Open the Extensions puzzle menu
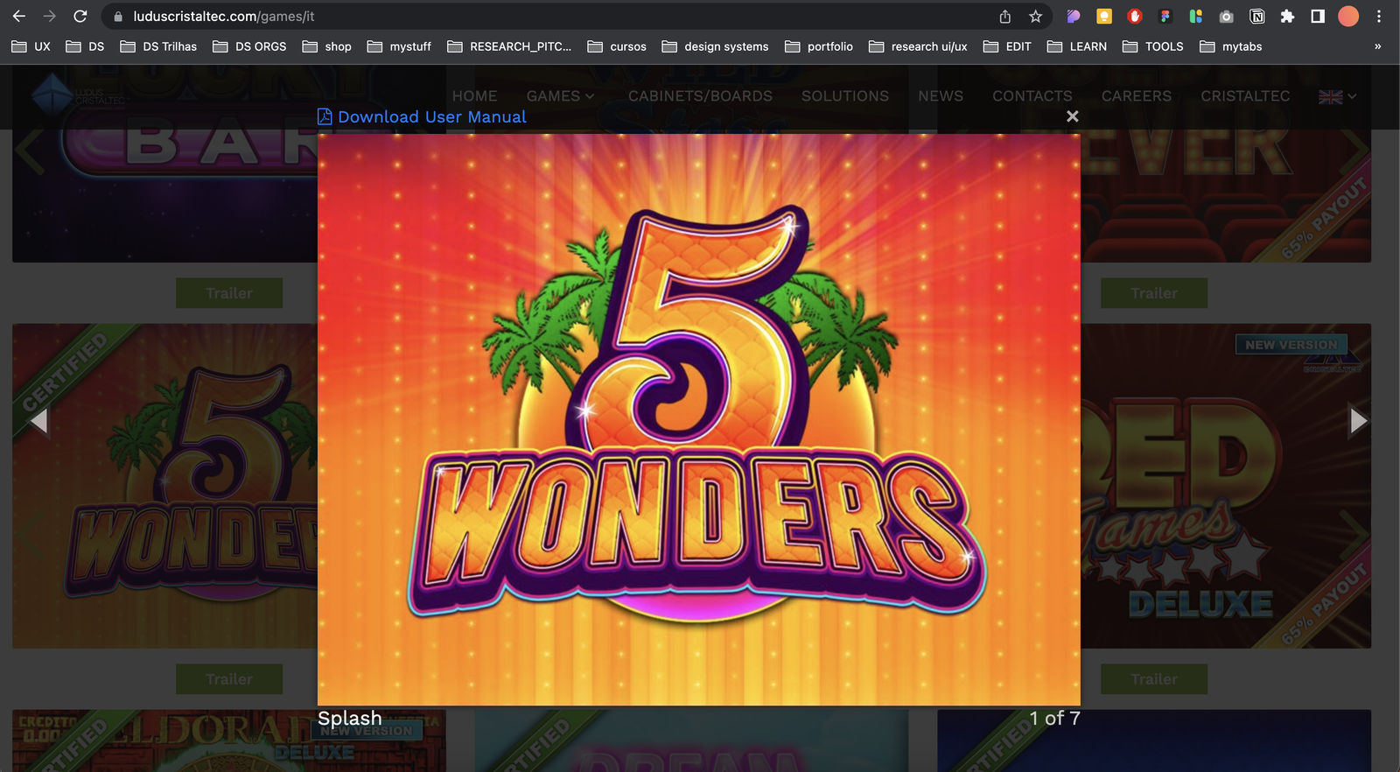Screen dimensions: 1400x772 point(1287,17)
